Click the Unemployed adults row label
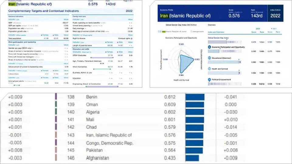This screenshot has height=164, width=292. point(16,81)
